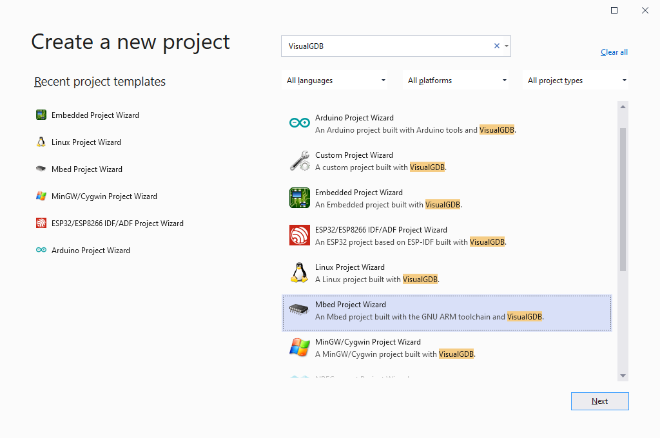This screenshot has height=438, width=660.
Task: Open the search history dropdown arrow
Action: 507,46
